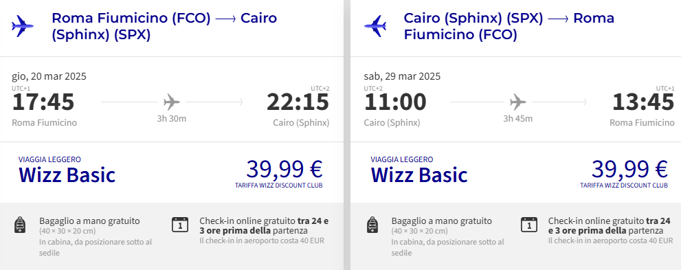The height and width of the screenshot is (270, 681).
Task: Click the return 39,99 € price
Action: 629,169
